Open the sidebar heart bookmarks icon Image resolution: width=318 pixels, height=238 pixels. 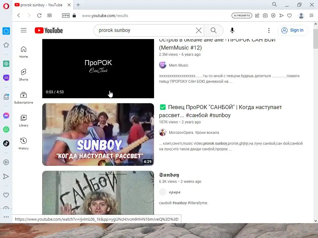[6, 195]
